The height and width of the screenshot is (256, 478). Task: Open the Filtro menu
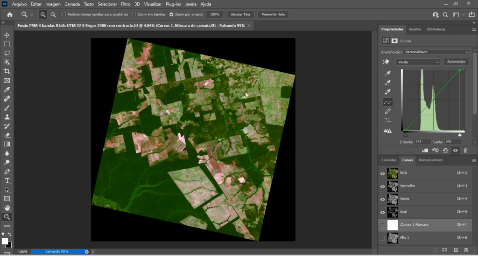click(x=126, y=4)
